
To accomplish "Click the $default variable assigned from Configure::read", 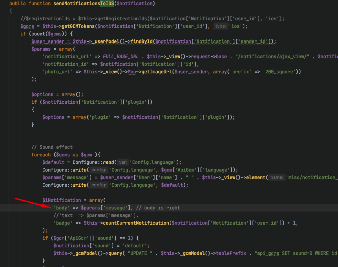I will pos(53,162).
